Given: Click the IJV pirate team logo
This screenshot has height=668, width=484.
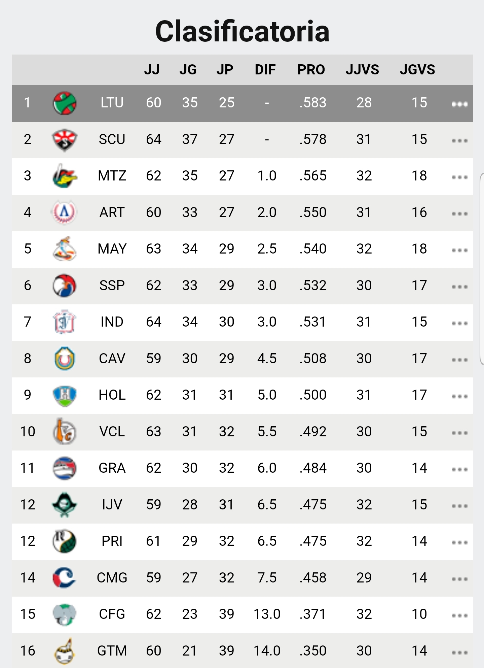Looking at the screenshot, I should (x=65, y=505).
